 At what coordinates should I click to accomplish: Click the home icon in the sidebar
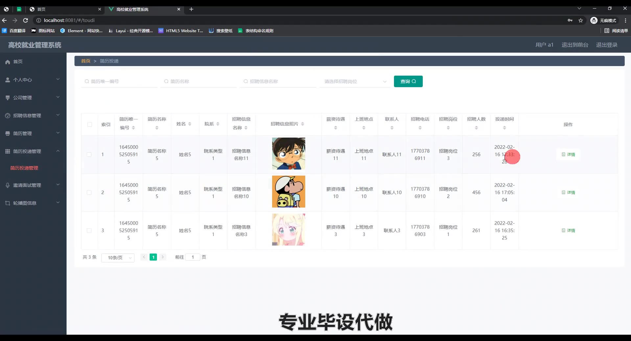coord(8,62)
